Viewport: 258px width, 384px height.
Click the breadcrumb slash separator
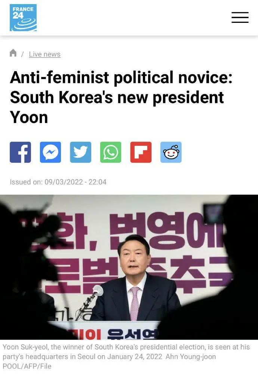pyautogui.click(x=22, y=54)
